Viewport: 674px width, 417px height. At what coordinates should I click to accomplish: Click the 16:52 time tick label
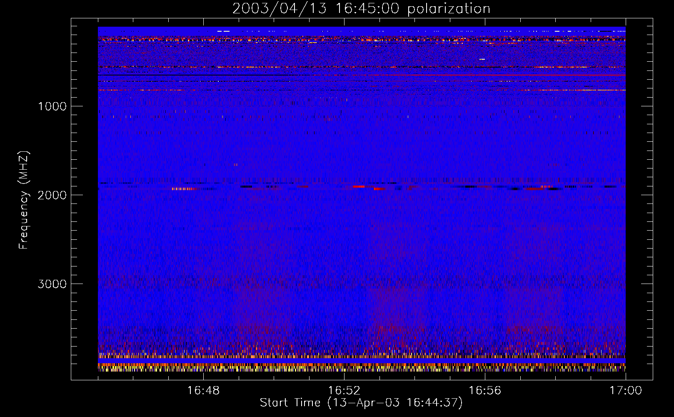pos(344,391)
